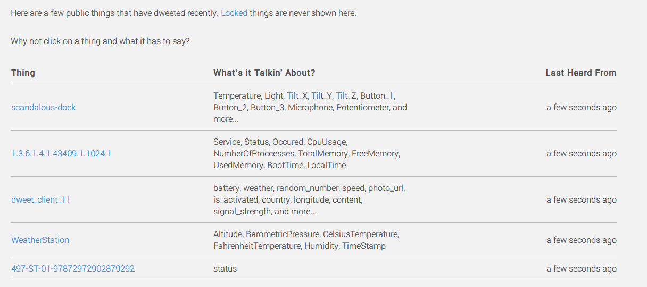Open thing 1.3.6.1.4.1.43409.1.1024.1
647x287 pixels.
(61, 154)
